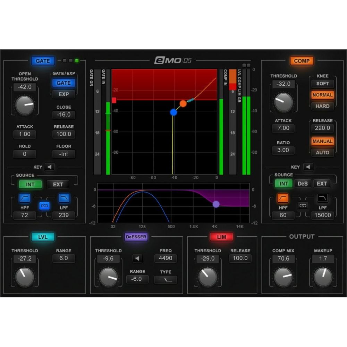Click the compressor key monitor speaker icon
The width and height of the screenshot is (347, 347).
[308, 167]
